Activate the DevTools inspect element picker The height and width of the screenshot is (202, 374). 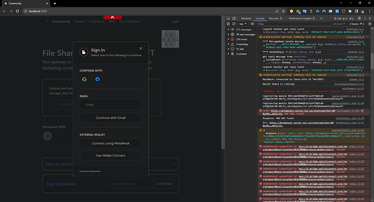(x=228, y=18)
